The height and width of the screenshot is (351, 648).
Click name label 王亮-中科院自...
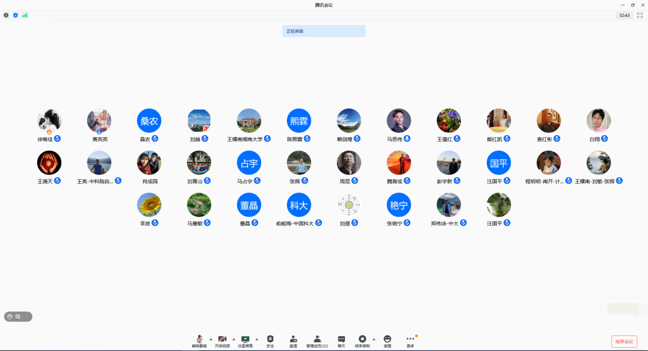(95, 181)
